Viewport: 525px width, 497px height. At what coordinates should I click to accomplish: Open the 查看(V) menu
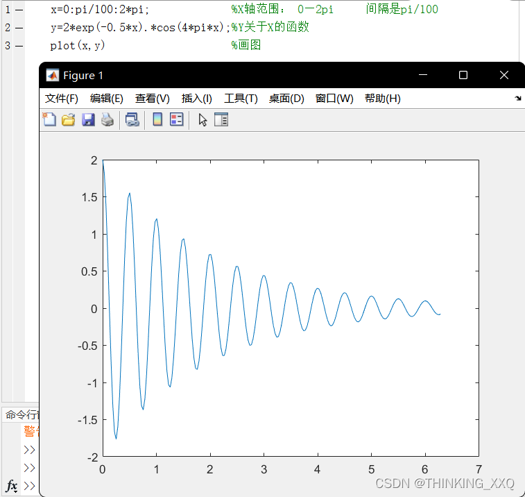click(x=153, y=99)
